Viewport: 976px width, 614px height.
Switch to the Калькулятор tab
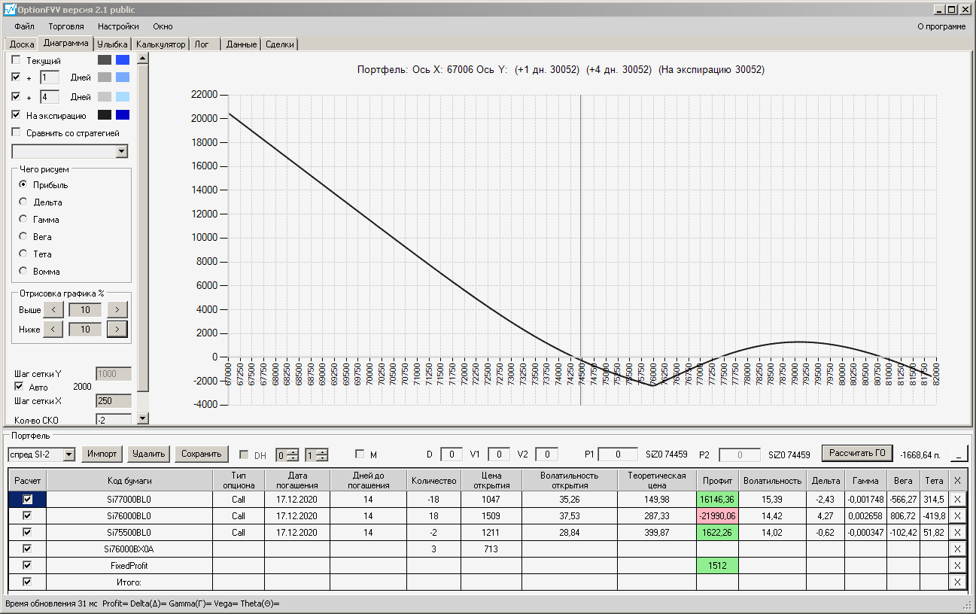tap(160, 44)
